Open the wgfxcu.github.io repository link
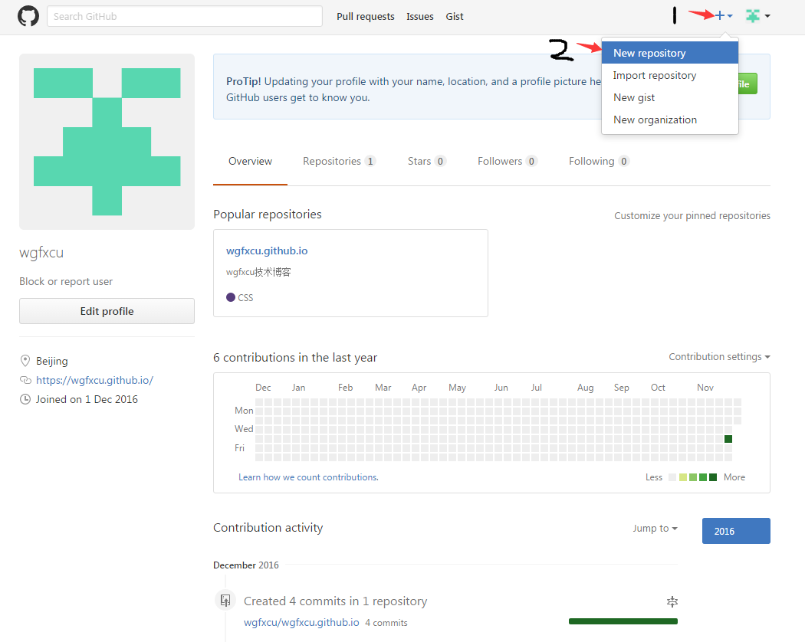Viewport: 805px width, 642px height. (267, 251)
